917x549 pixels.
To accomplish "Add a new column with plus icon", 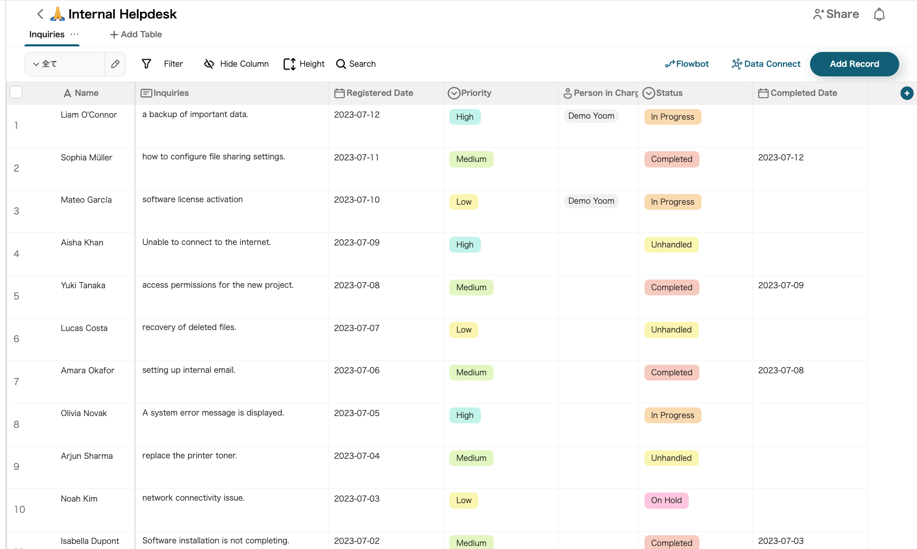I will coord(906,93).
